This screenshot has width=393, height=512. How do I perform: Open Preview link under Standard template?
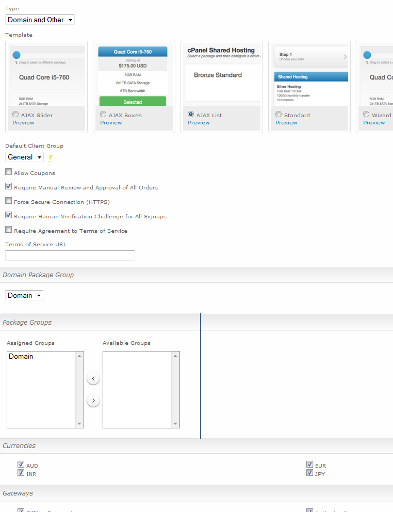pyautogui.click(x=286, y=123)
